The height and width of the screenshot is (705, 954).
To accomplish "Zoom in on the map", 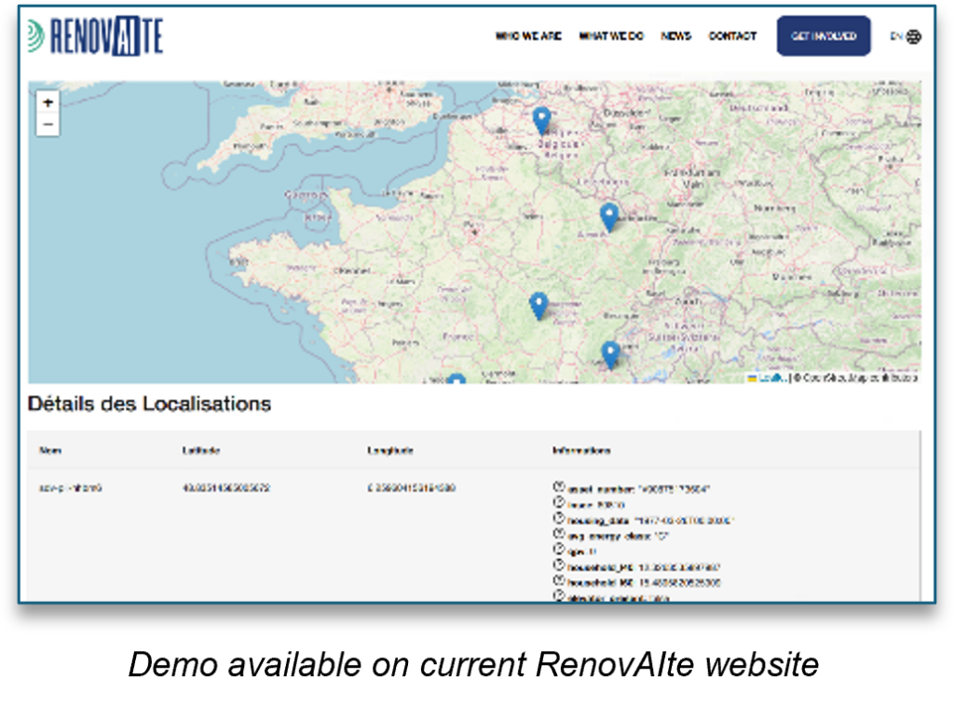I will coord(48,103).
